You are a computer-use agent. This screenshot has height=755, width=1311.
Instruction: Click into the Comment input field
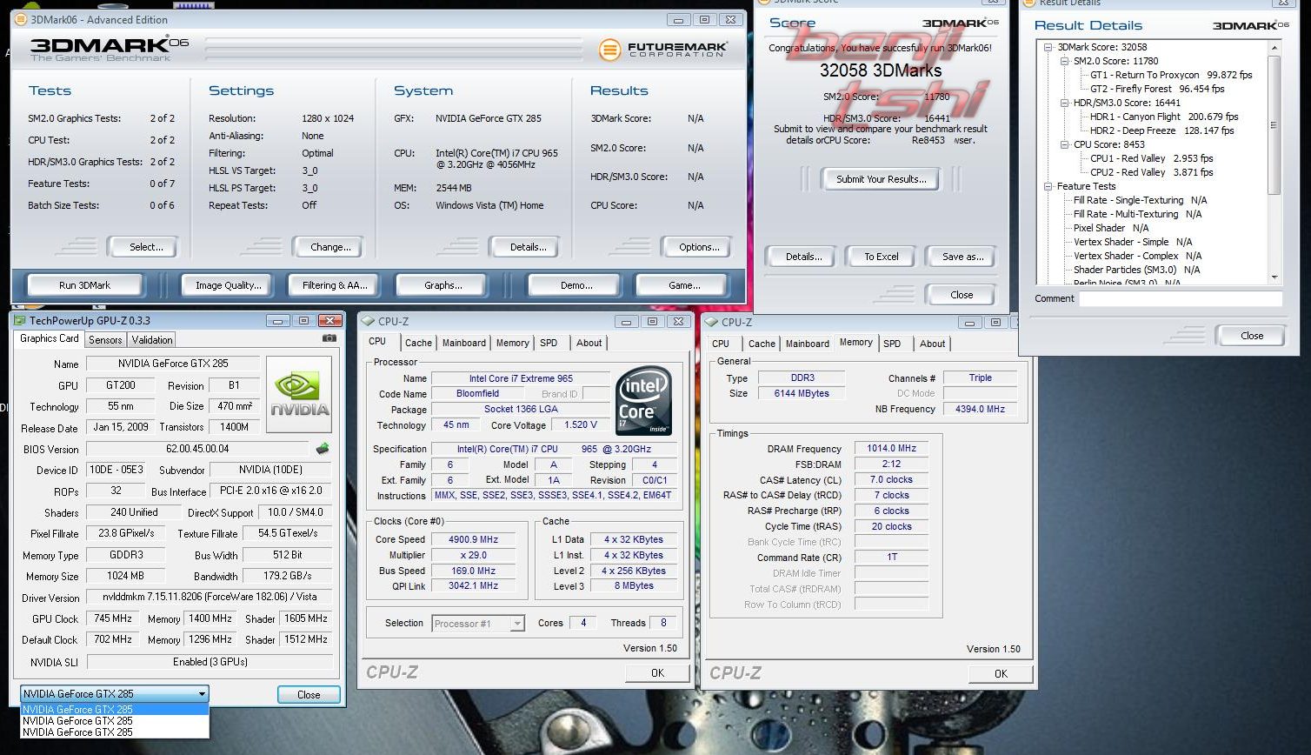tap(1181, 298)
